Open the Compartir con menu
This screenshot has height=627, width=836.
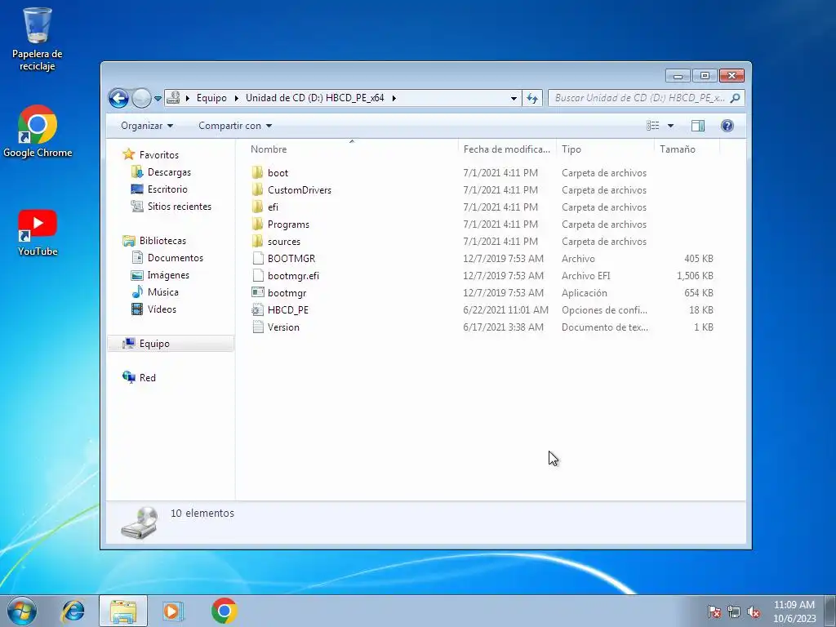(235, 126)
